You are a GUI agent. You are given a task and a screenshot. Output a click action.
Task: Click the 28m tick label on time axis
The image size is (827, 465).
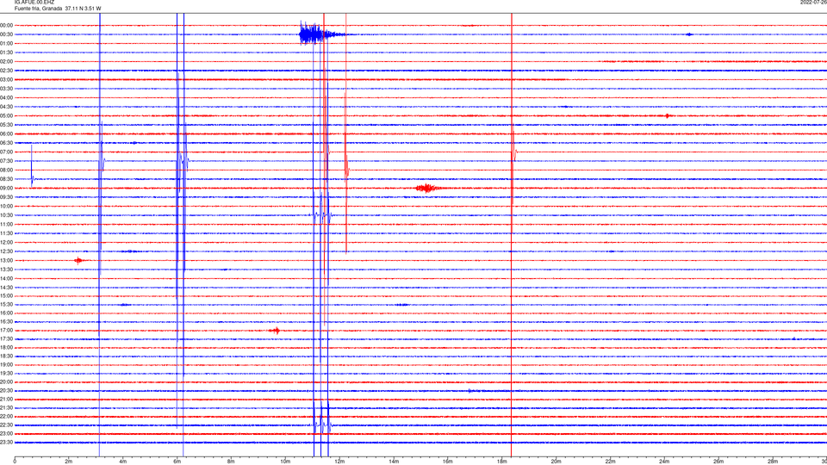(773, 462)
